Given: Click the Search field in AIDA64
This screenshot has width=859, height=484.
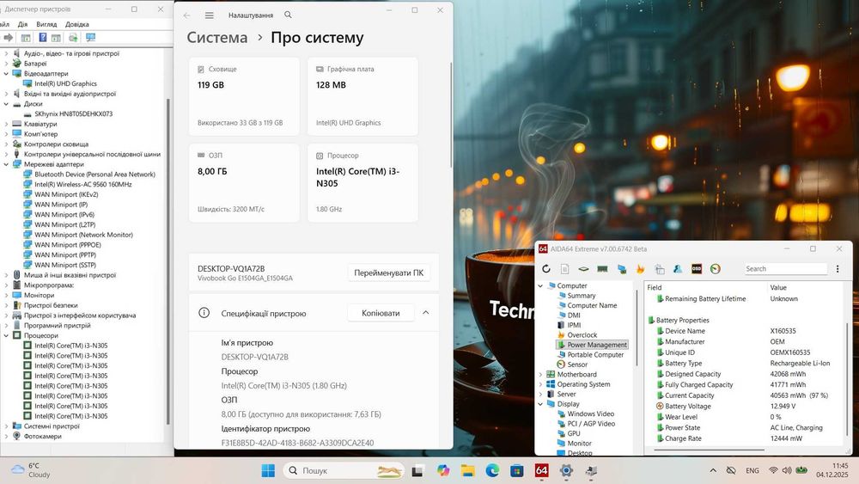Looking at the screenshot, I should click(x=786, y=268).
